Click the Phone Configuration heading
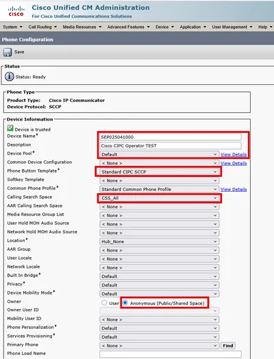This screenshot has width=274, height=359. pos(27,39)
